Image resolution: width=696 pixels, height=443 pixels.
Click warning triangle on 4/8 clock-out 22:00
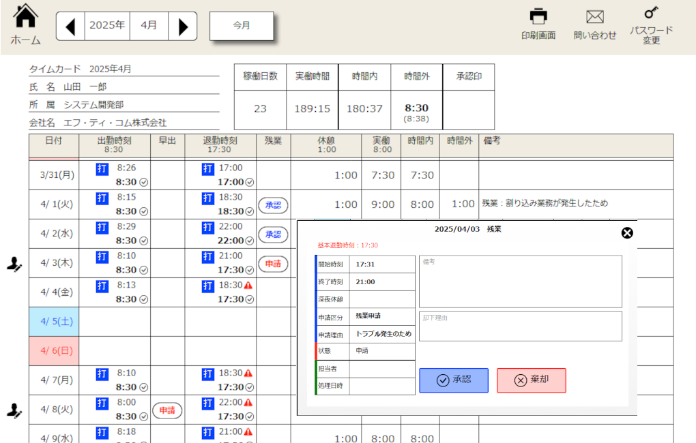click(248, 403)
